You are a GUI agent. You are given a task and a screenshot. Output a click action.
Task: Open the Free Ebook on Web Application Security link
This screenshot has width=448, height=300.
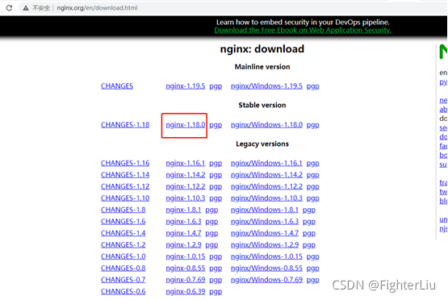point(303,31)
